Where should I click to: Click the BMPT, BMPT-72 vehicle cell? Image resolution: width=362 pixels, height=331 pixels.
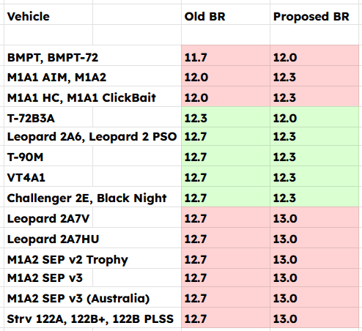point(92,56)
